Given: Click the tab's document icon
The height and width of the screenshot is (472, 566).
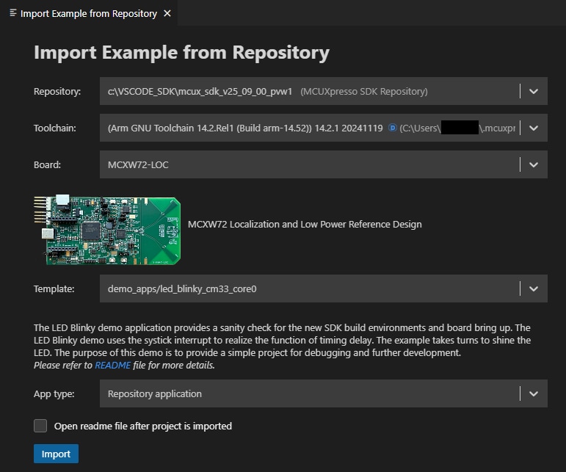Looking at the screenshot, I should coord(13,13).
